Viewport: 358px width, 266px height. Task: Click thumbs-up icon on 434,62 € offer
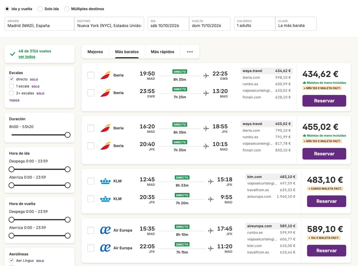pos(304,83)
